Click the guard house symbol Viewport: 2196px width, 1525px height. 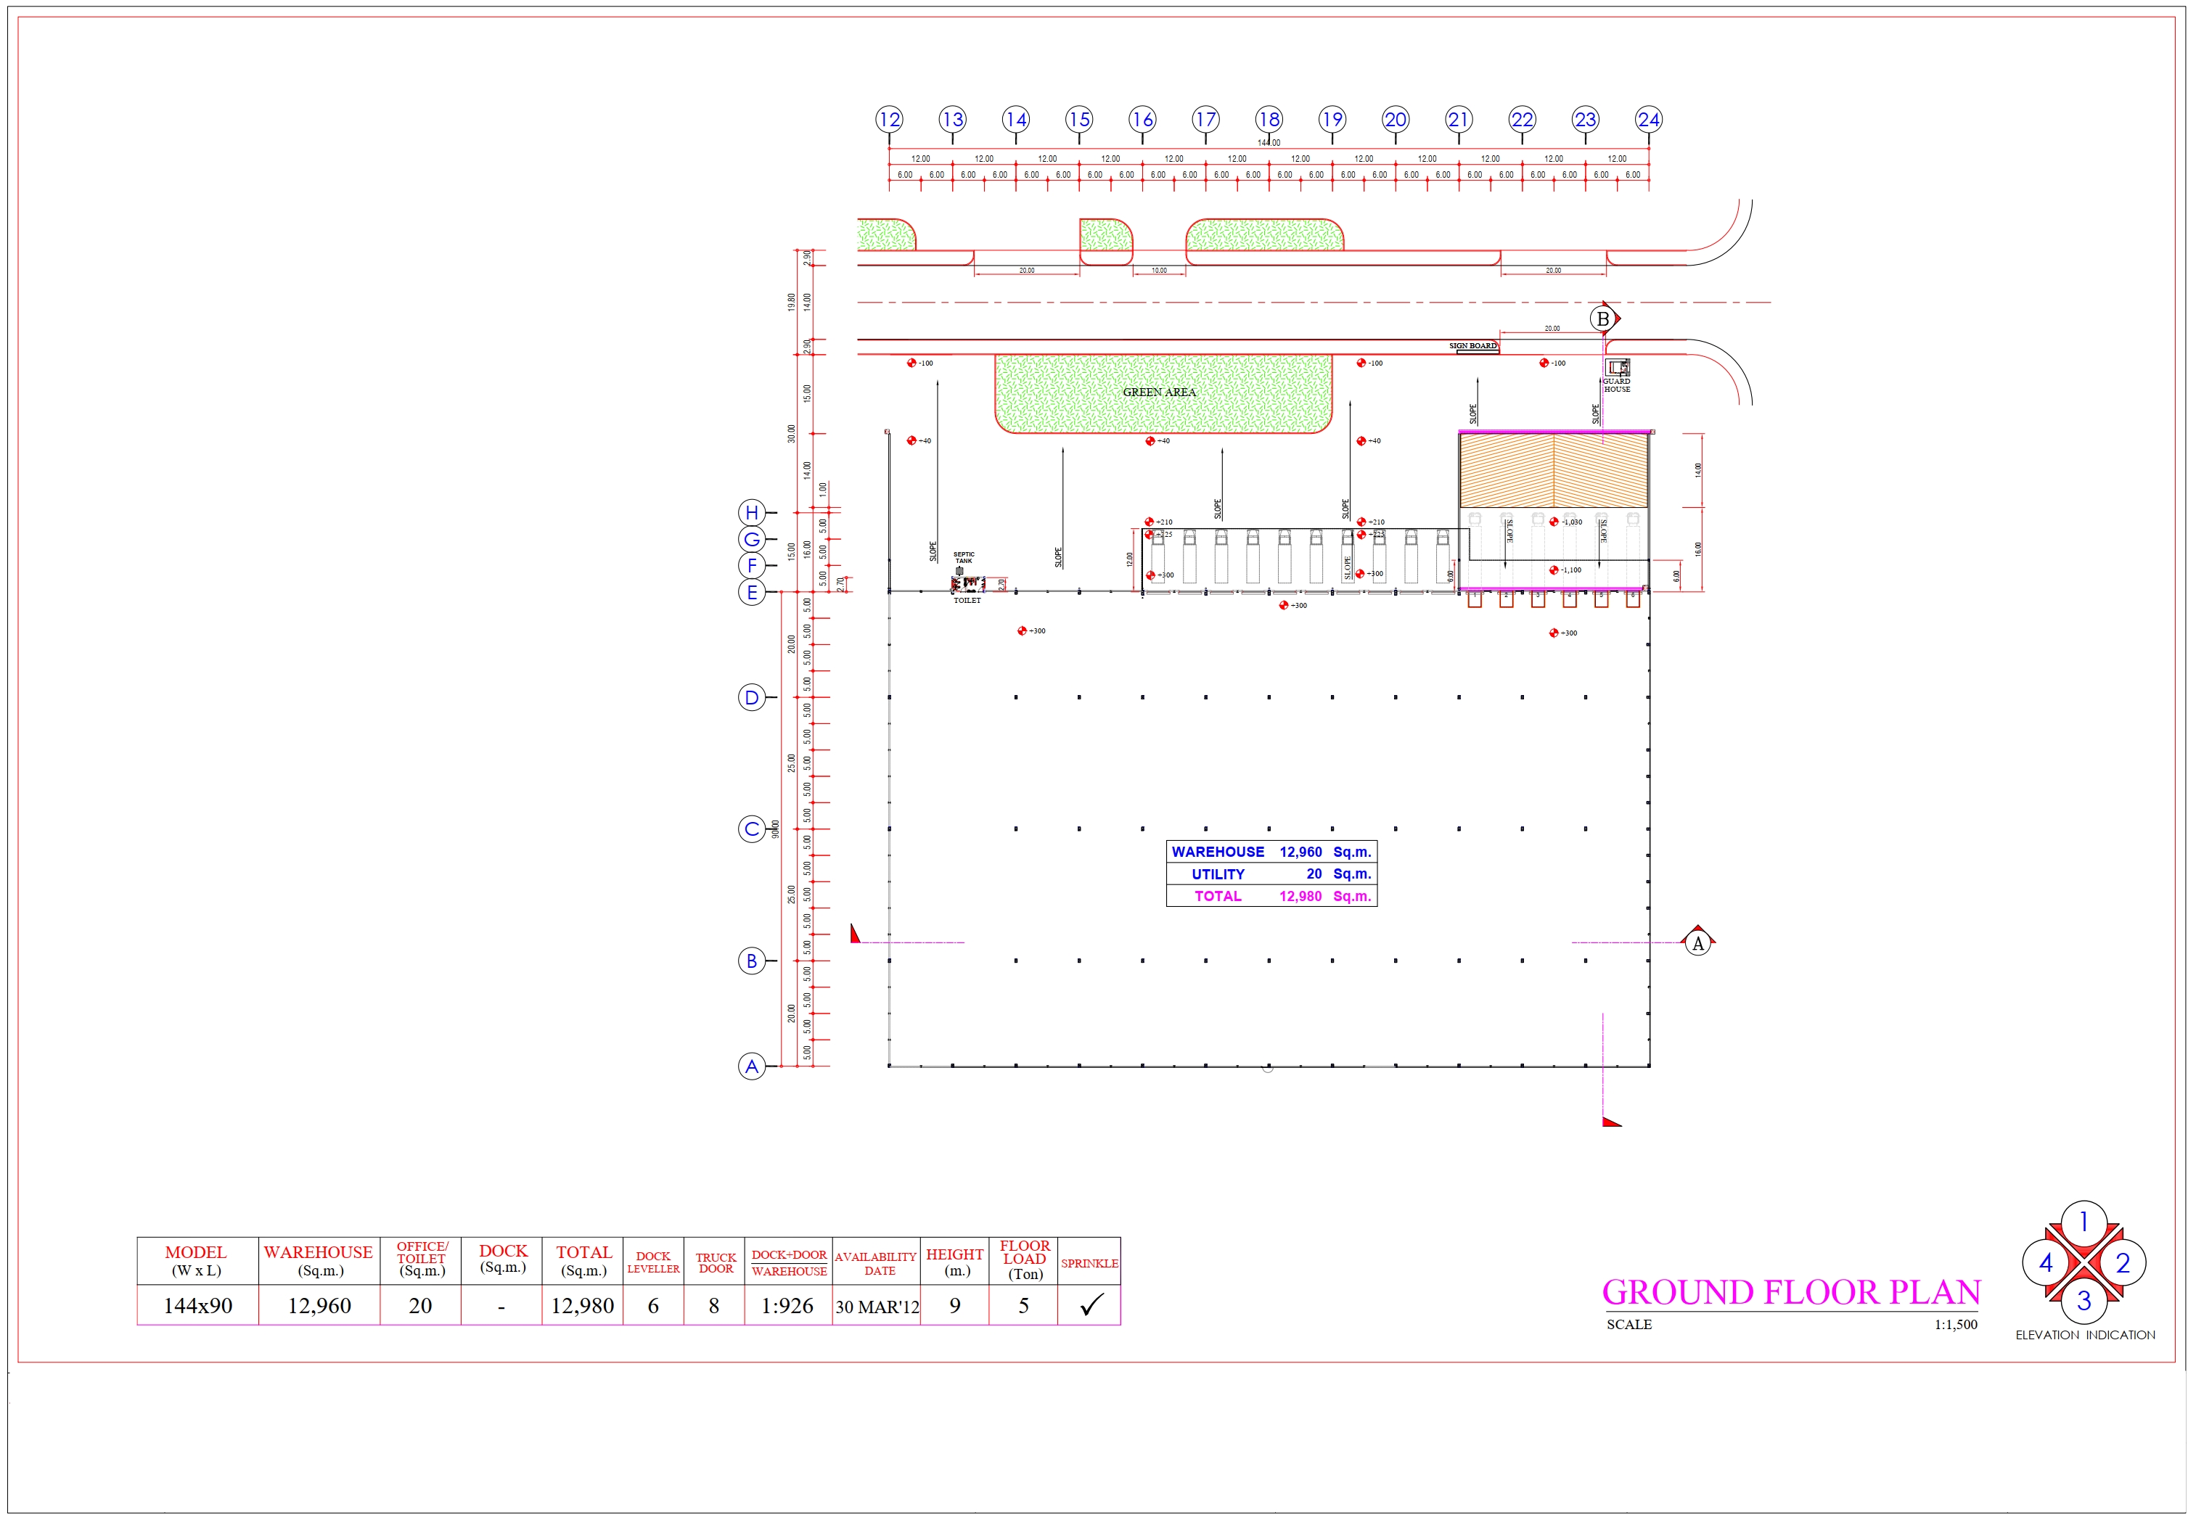tap(1617, 367)
